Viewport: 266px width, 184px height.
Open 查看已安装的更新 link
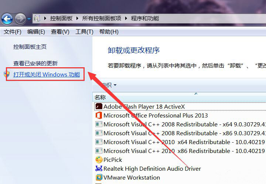tap(35, 64)
